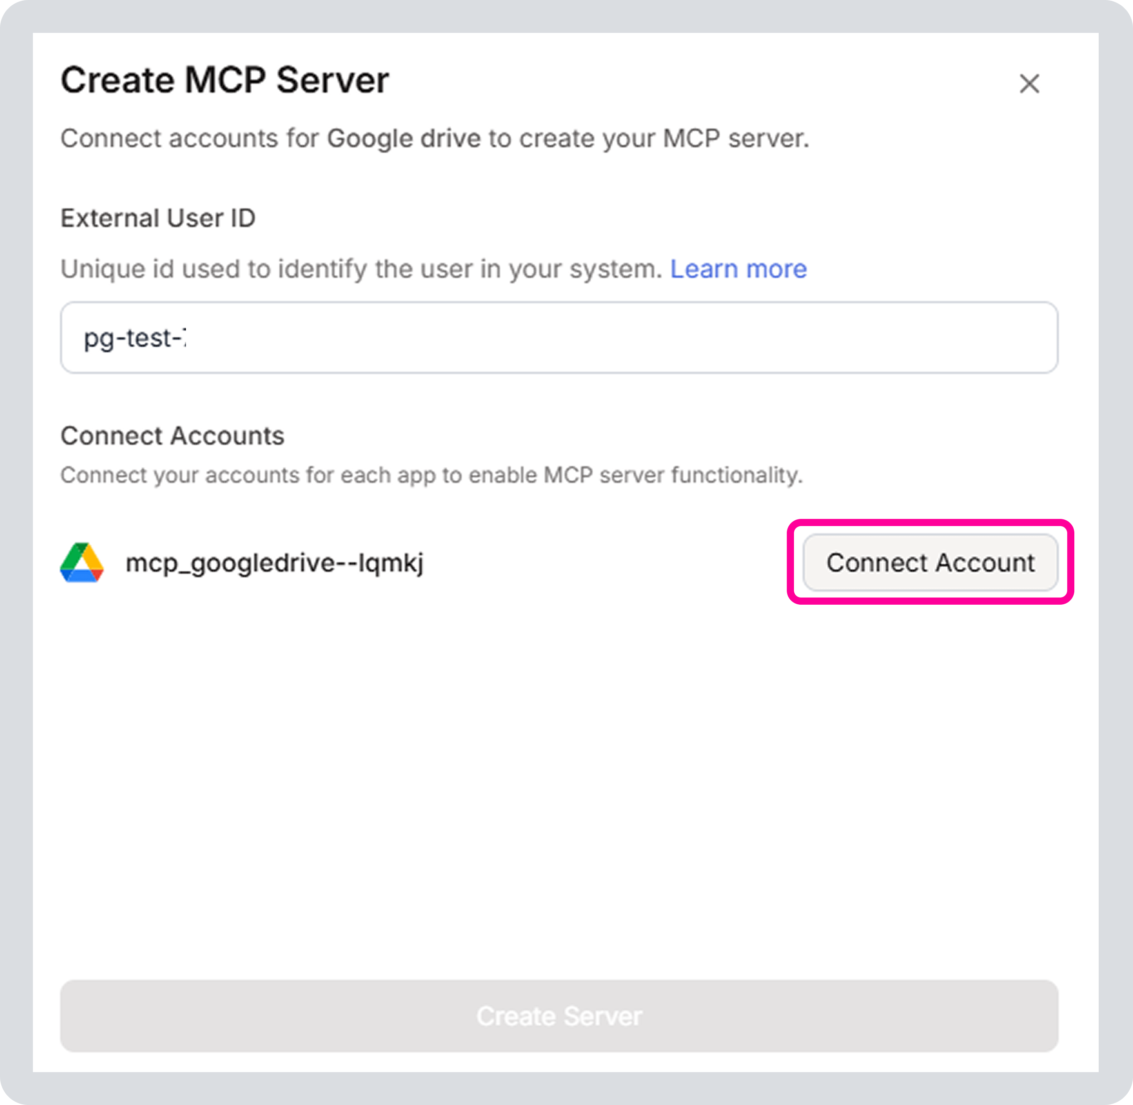Click the close icon in the top right corner
The height and width of the screenshot is (1105, 1133).
tap(1030, 84)
